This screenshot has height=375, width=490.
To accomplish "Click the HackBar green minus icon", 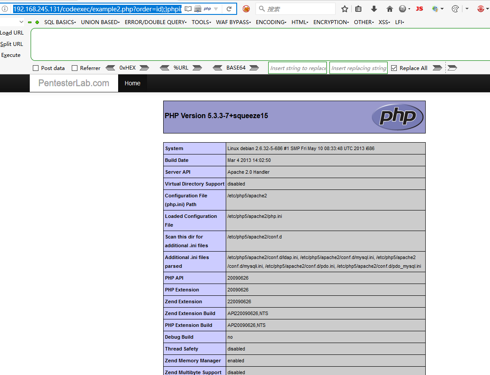I will click(x=30, y=22).
